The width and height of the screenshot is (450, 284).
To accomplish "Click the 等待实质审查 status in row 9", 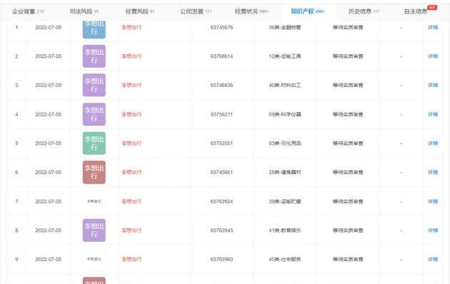I will pos(348,259).
